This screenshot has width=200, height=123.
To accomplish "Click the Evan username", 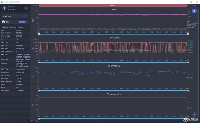I will tap(10, 7).
